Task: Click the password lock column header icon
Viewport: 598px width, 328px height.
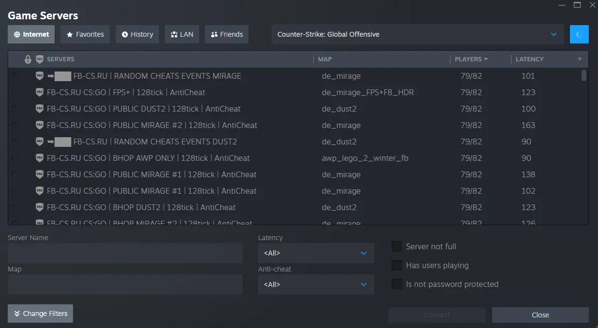Action: (x=28, y=59)
